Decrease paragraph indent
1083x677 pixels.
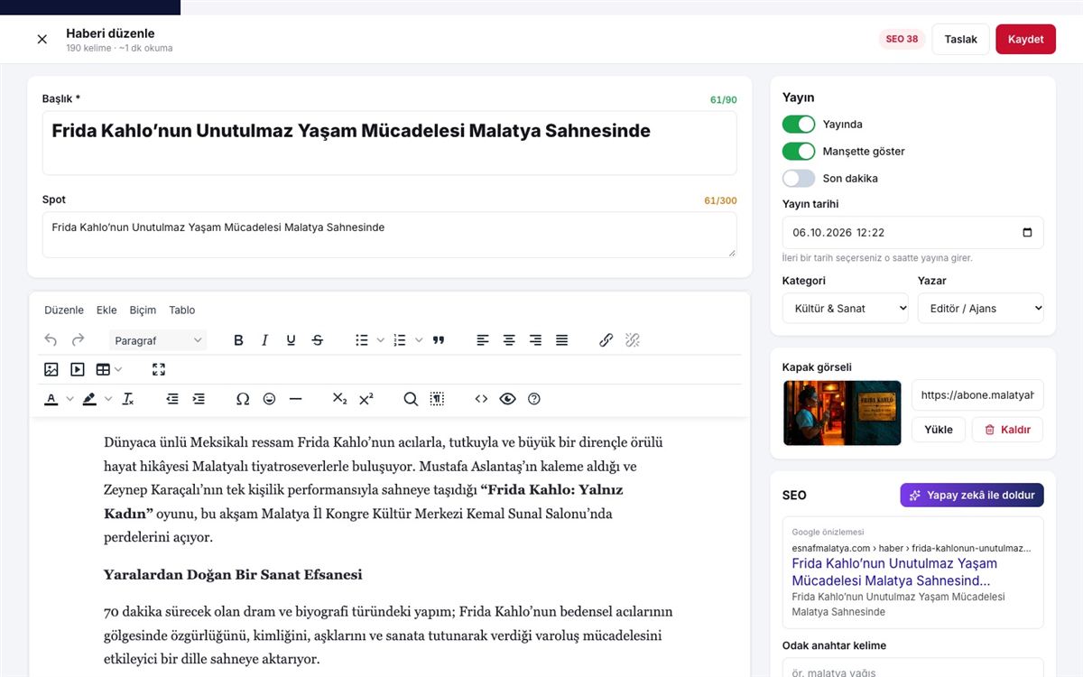point(172,399)
